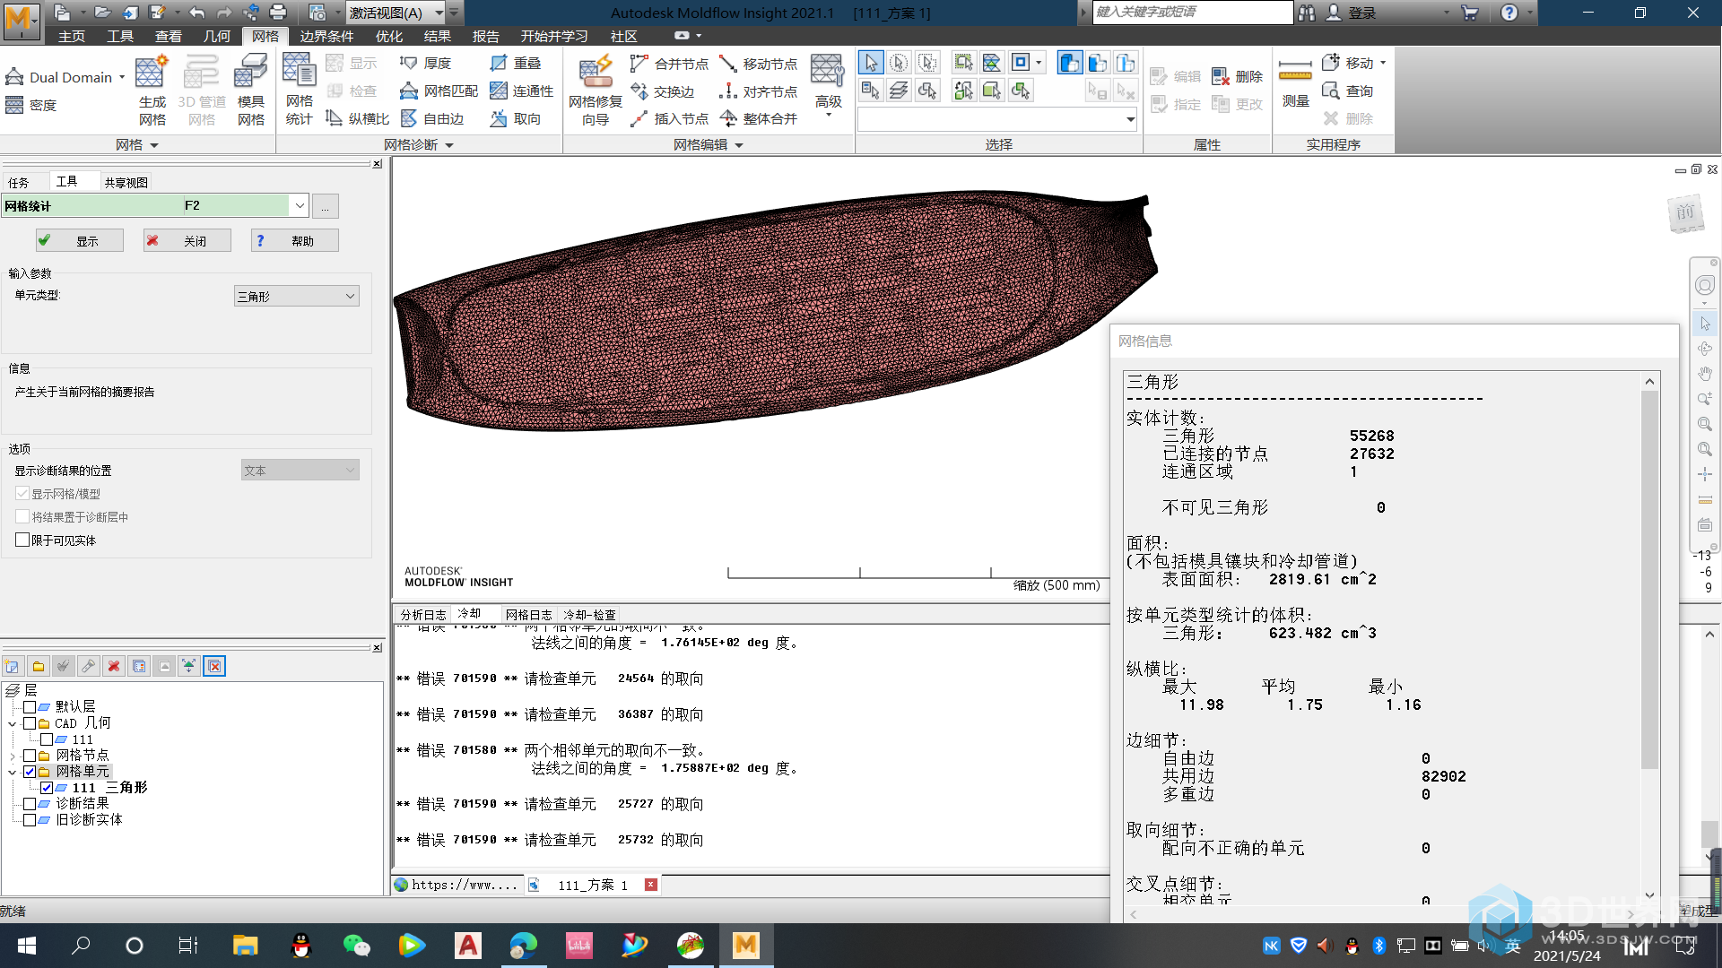Image resolution: width=1722 pixels, height=968 pixels.
Task: Collapse the CAD 几何 tree node
Action: (x=13, y=723)
